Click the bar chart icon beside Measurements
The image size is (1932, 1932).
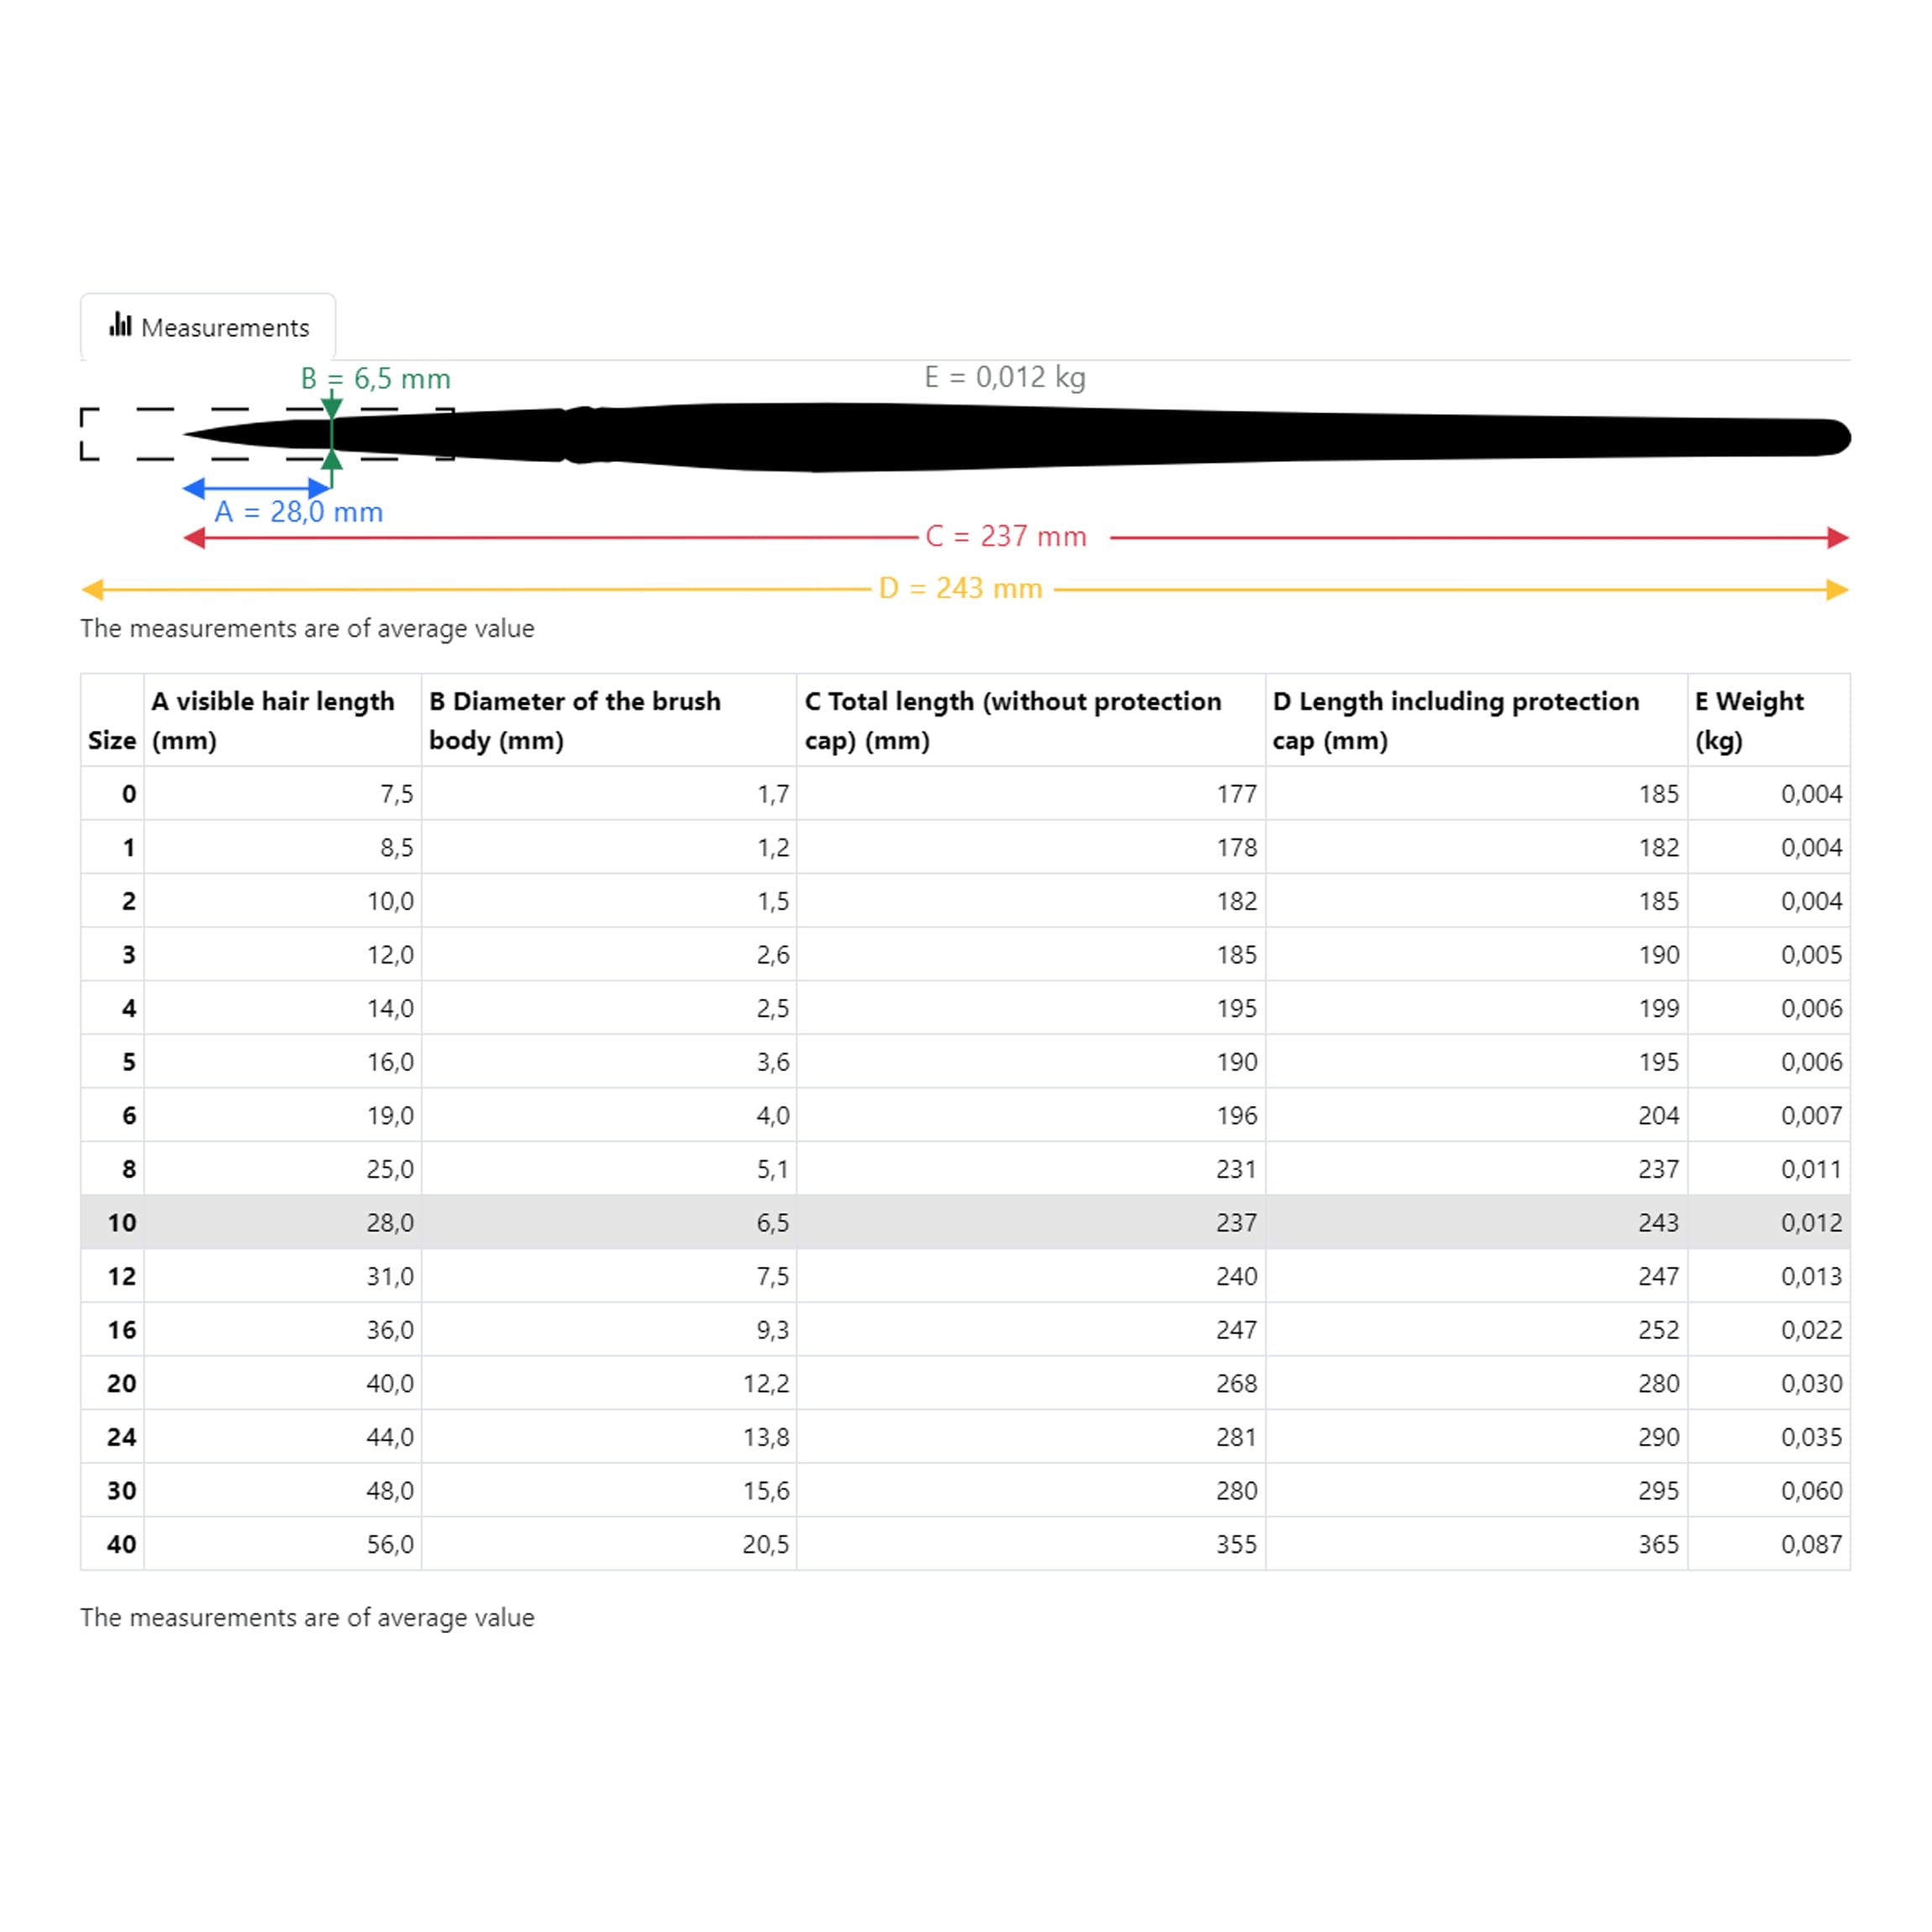click(121, 325)
